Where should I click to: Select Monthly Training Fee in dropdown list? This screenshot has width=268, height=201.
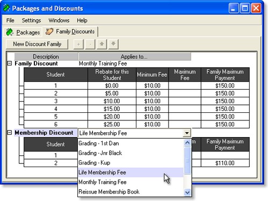coord(131,182)
